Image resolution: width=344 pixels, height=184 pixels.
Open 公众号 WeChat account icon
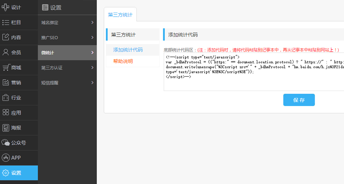pyautogui.click(x=6, y=143)
